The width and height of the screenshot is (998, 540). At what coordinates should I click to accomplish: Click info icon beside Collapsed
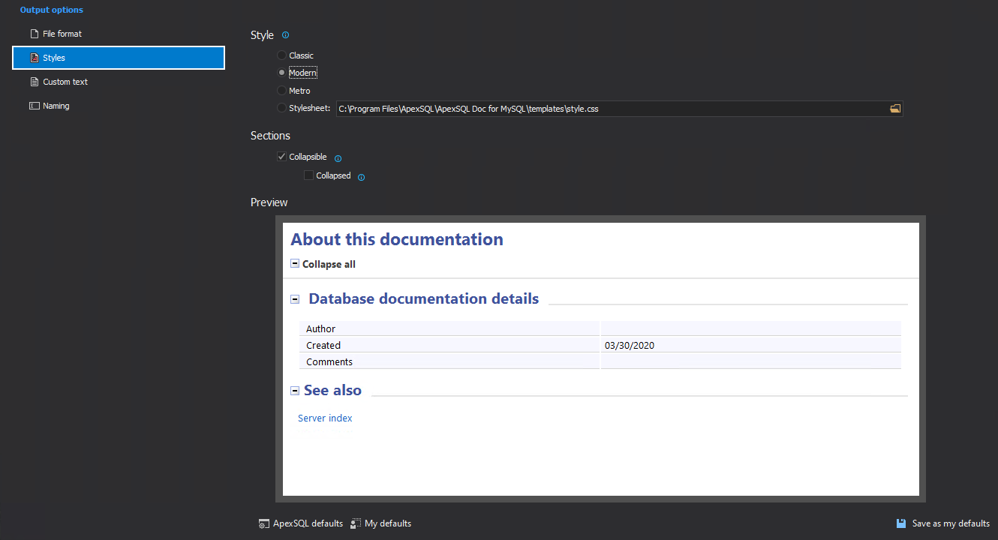(361, 177)
